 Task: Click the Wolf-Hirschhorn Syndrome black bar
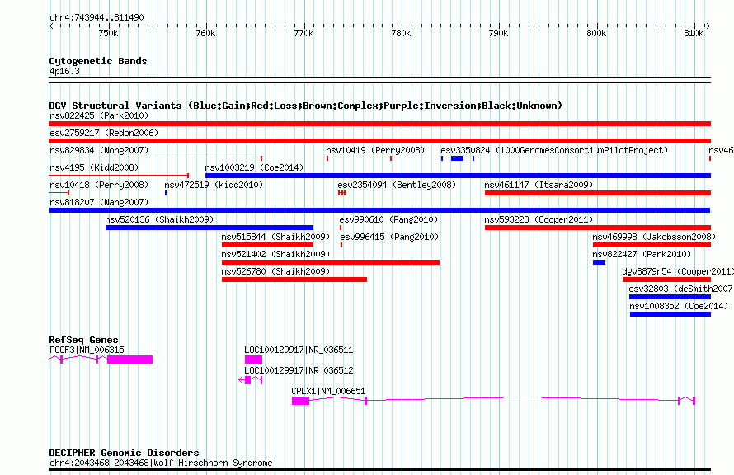coord(379,469)
